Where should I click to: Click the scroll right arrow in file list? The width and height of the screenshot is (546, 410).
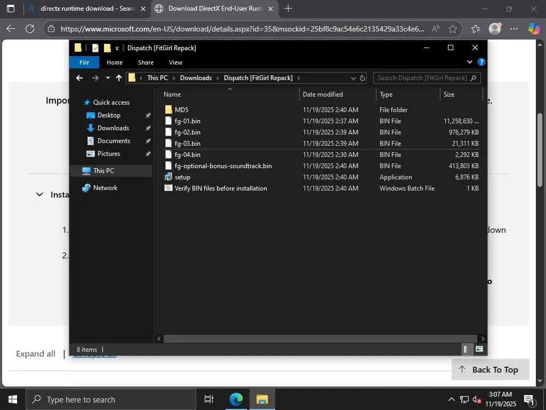coord(482,338)
